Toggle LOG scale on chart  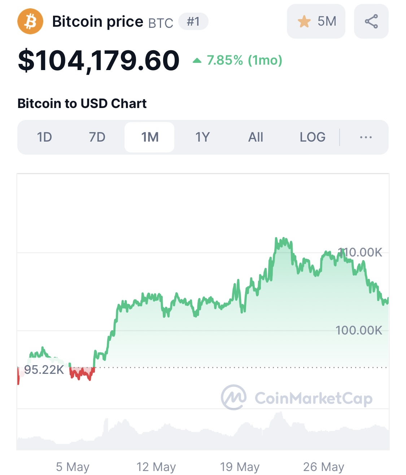[313, 137]
